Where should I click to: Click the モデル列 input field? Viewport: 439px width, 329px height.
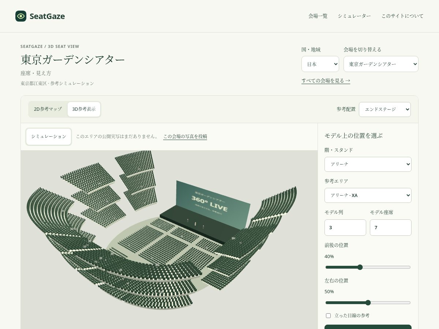(345, 227)
